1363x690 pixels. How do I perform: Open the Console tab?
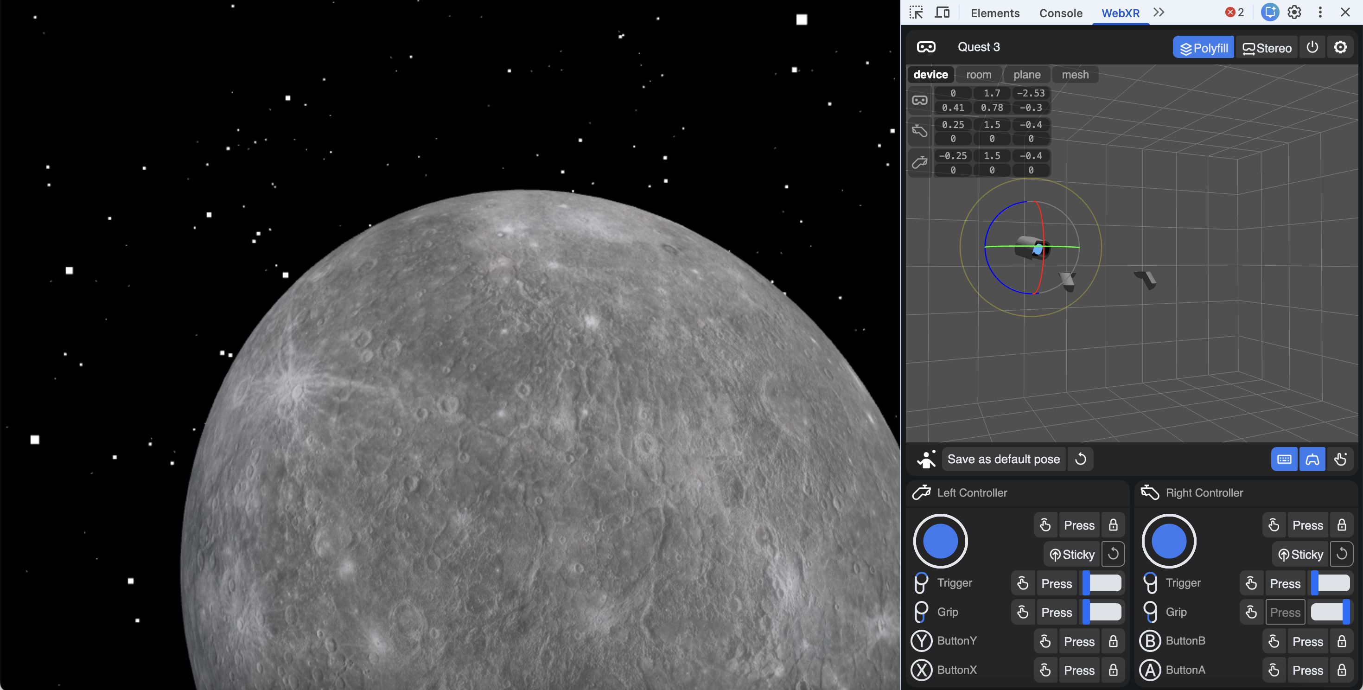click(1060, 13)
